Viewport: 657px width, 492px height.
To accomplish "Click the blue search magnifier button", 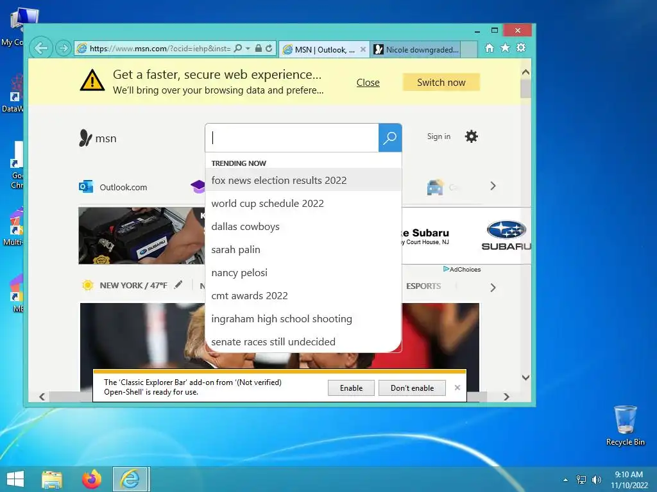I will pyautogui.click(x=390, y=138).
